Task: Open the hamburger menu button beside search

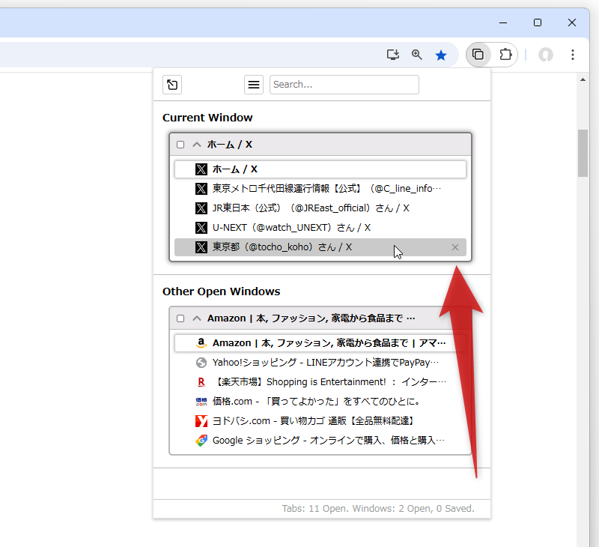Action: coord(254,85)
